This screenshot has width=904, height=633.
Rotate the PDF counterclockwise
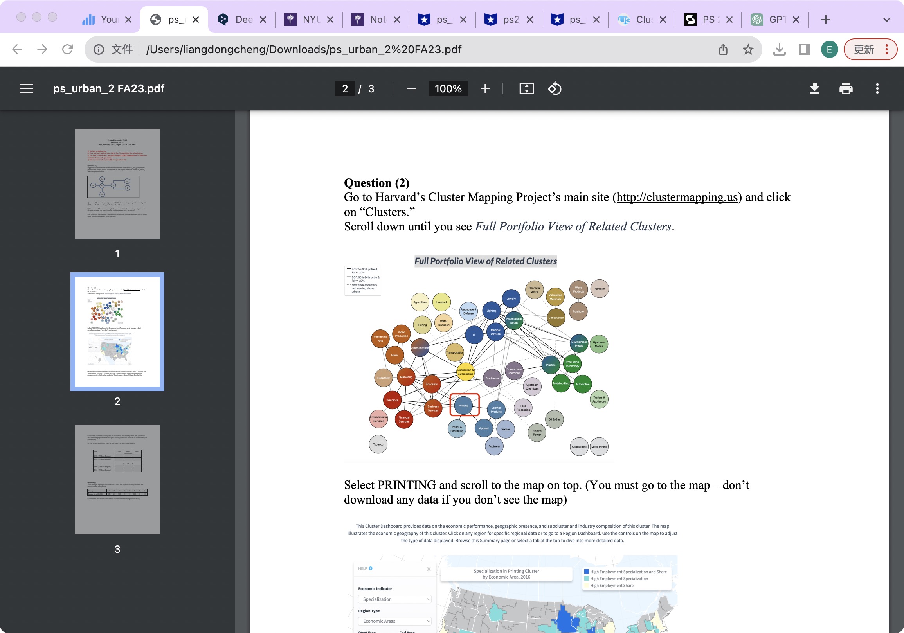pos(555,88)
